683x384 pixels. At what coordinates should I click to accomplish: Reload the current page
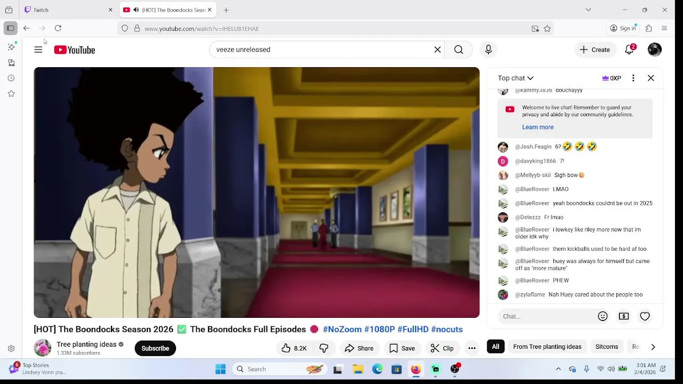(x=58, y=28)
